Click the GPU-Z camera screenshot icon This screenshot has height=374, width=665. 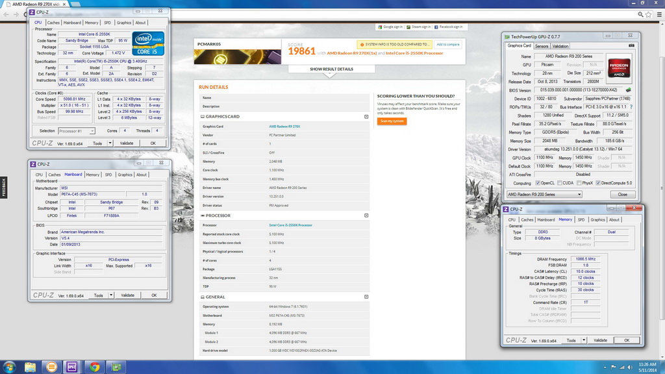(631, 45)
